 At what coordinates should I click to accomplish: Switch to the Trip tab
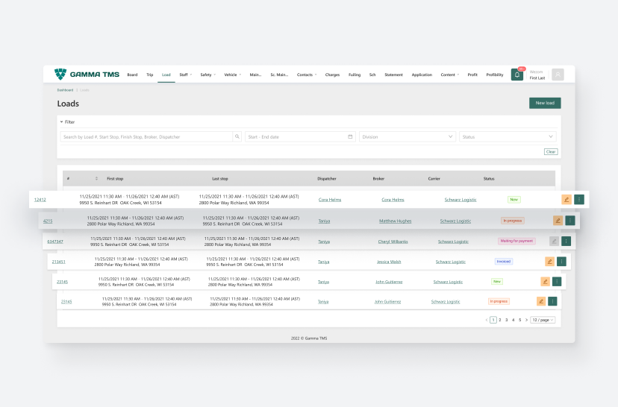(x=149, y=75)
